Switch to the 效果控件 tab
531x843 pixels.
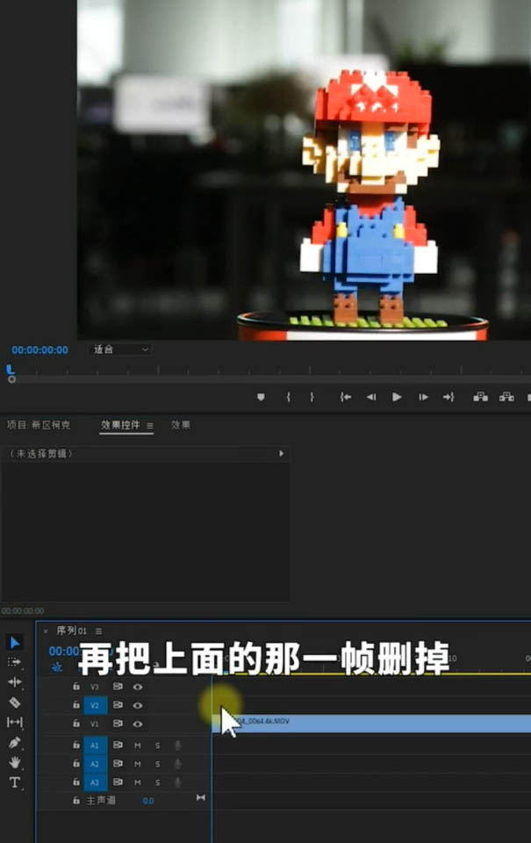120,425
